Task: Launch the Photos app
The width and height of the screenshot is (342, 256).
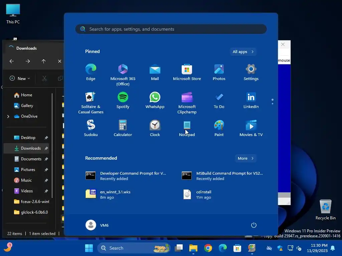Action: pyautogui.click(x=219, y=72)
